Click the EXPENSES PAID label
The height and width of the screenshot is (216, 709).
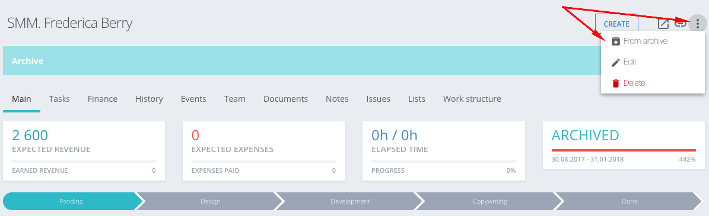coord(215,170)
